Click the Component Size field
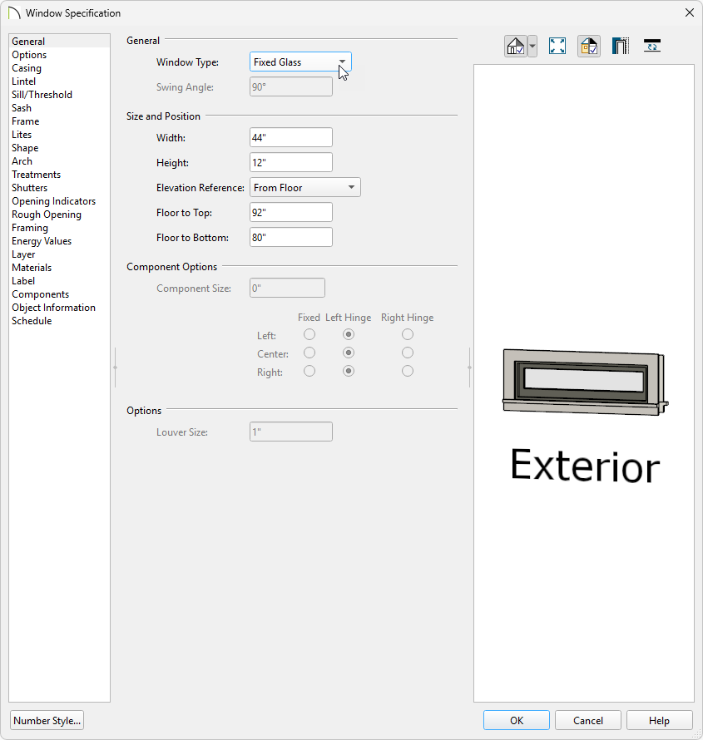 tap(287, 288)
